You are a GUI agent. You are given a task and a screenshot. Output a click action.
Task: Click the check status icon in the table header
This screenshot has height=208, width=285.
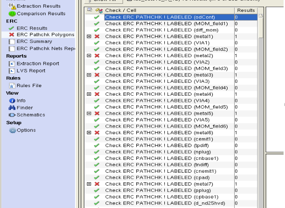[99, 10]
